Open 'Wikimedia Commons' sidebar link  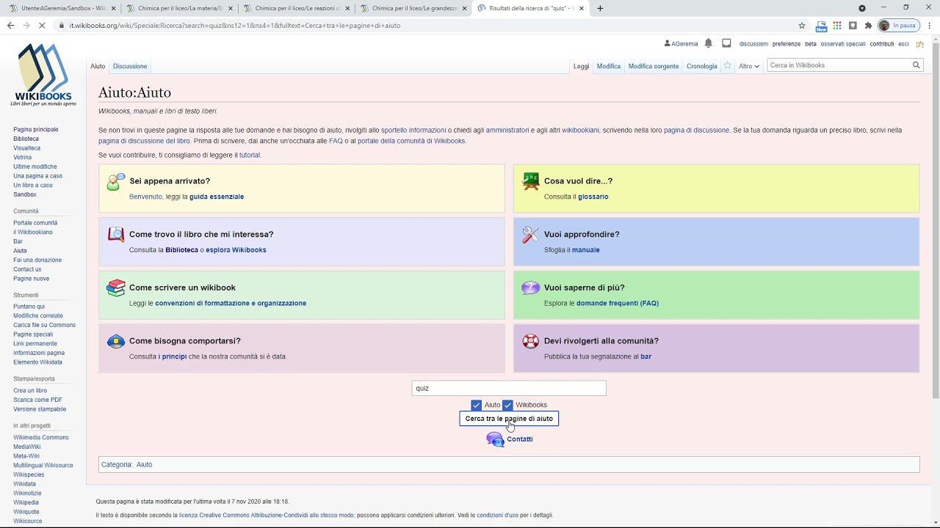click(x=41, y=438)
